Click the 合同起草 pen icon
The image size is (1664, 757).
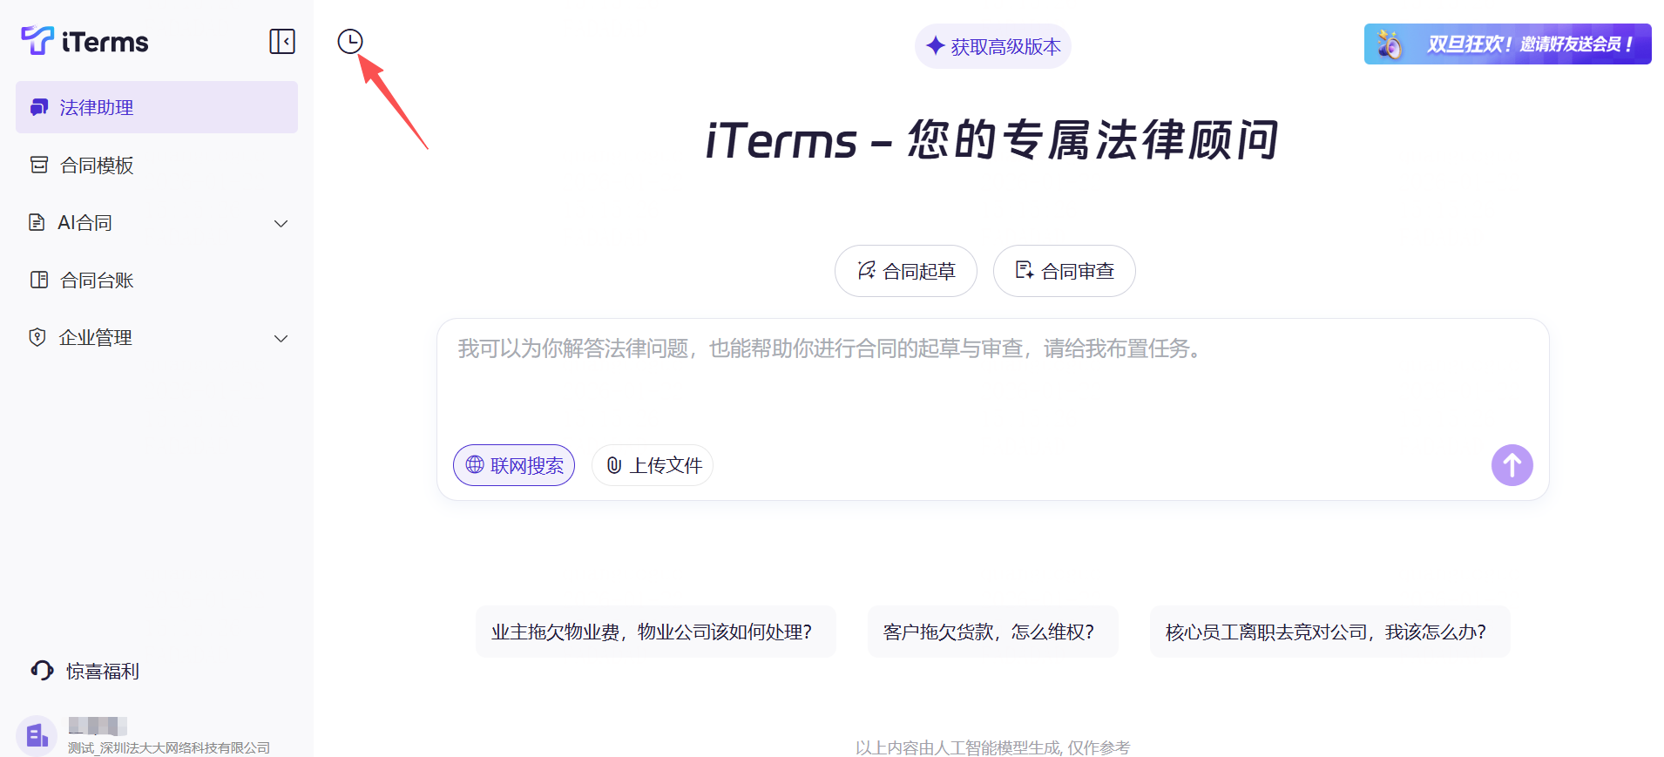coord(866,270)
